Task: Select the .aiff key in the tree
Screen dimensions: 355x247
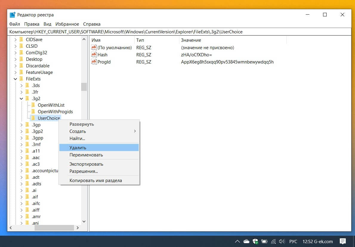Action: coord(36,210)
